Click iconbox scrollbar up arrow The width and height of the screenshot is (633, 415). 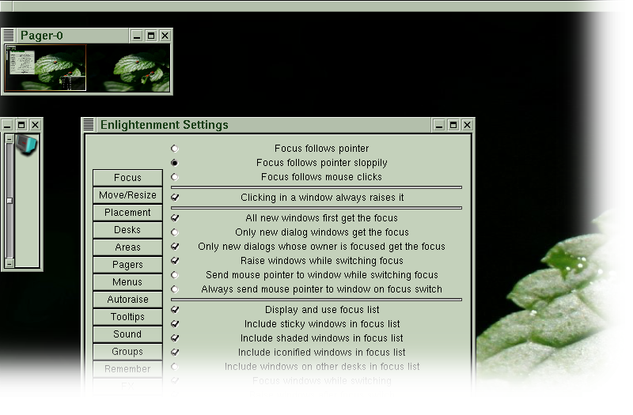coord(9,139)
